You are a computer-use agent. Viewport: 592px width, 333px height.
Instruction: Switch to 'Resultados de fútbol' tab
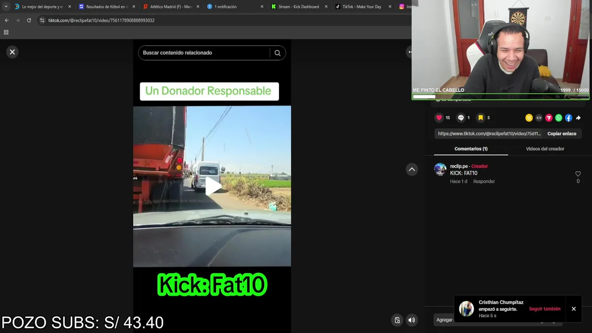[106, 7]
